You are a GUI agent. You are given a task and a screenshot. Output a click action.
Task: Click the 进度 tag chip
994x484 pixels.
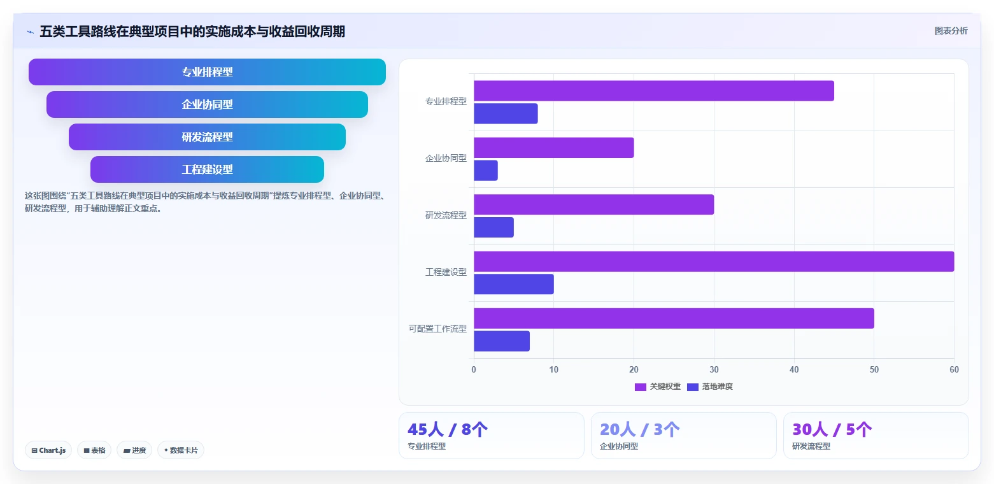pyautogui.click(x=134, y=450)
